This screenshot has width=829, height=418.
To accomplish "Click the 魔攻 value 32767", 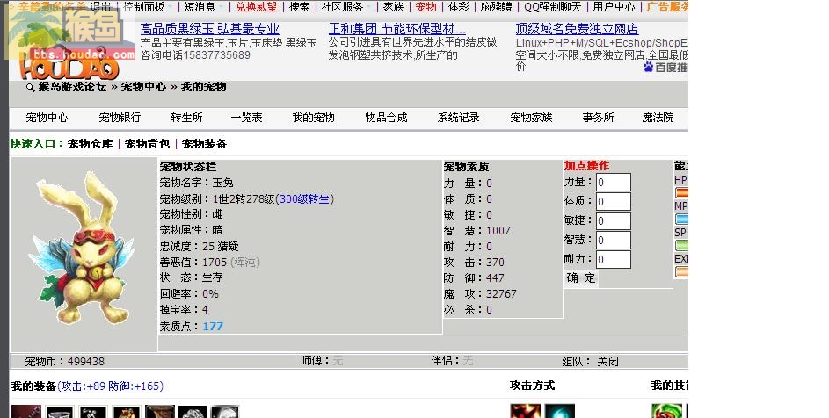I will click(501, 294).
